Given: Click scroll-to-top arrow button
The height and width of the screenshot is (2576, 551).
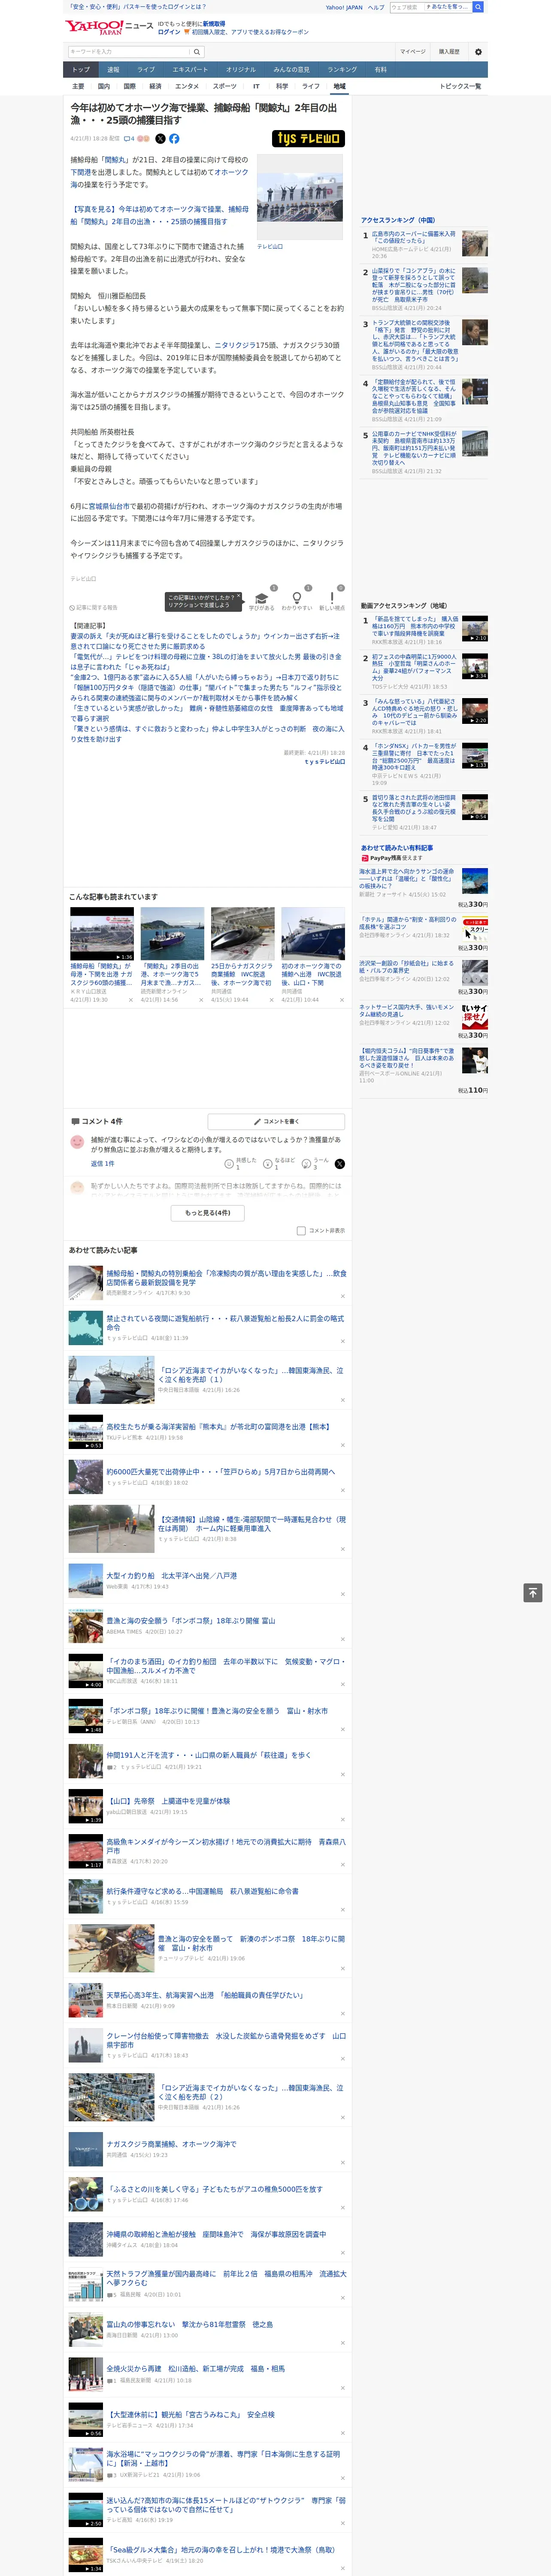Looking at the screenshot, I should tap(532, 1592).
